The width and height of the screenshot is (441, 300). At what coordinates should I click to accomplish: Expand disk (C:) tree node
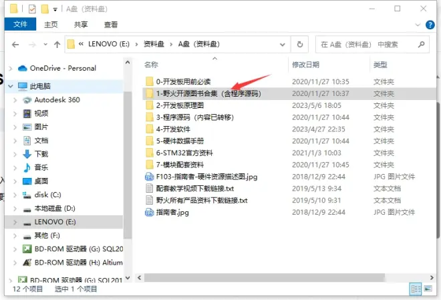click(x=15, y=195)
